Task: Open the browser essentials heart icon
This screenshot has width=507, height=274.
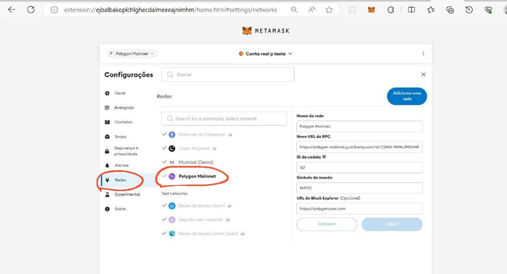Action: click(x=488, y=10)
